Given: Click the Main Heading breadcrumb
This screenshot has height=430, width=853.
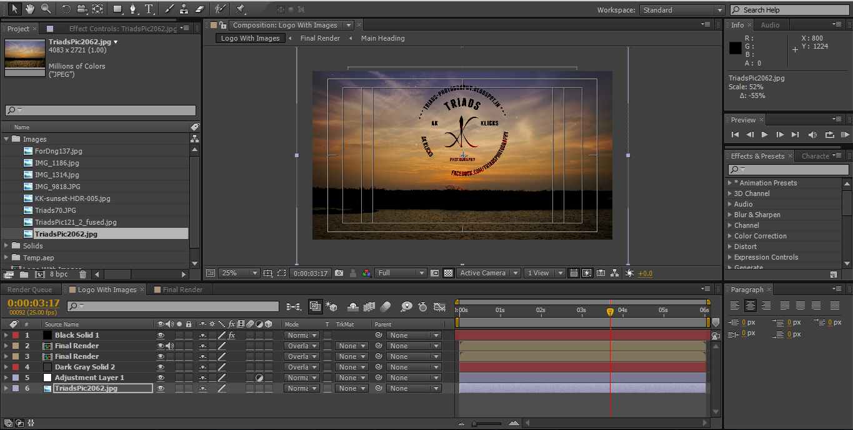Looking at the screenshot, I should click(x=382, y=38).
